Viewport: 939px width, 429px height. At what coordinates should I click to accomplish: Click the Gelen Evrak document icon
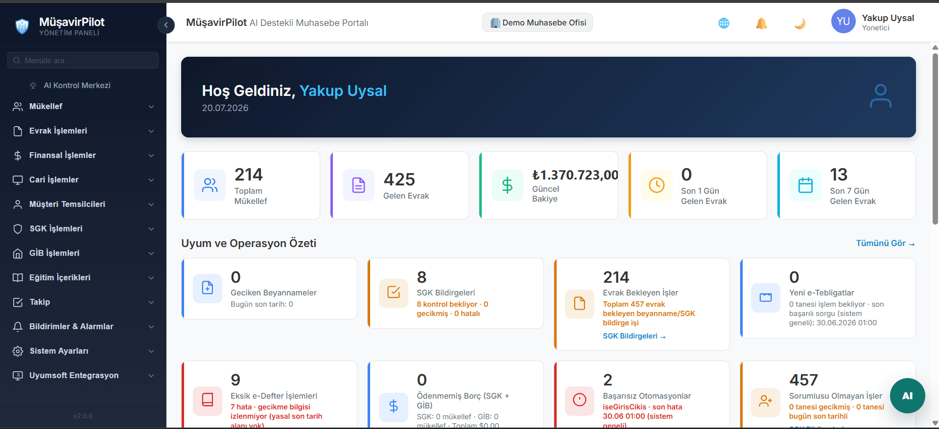click(x=358, y=185)
